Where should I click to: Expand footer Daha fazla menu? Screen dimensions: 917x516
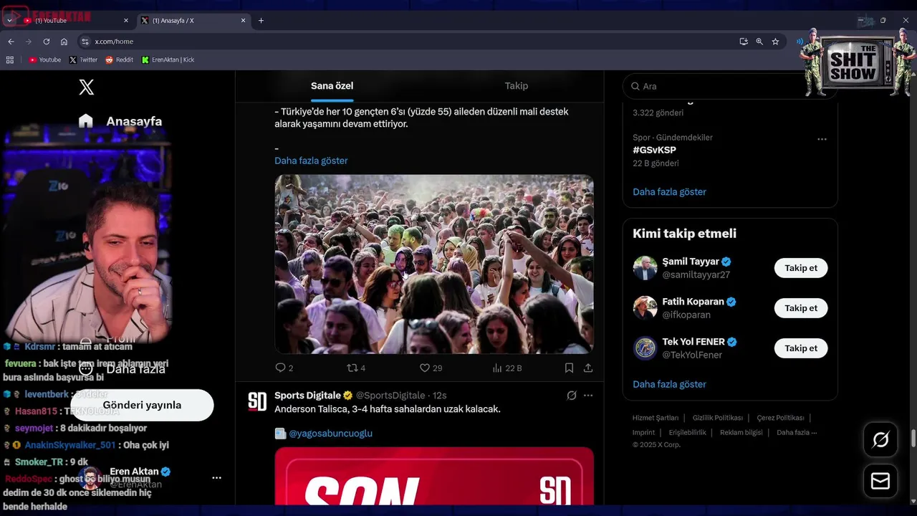click(797, 433)
